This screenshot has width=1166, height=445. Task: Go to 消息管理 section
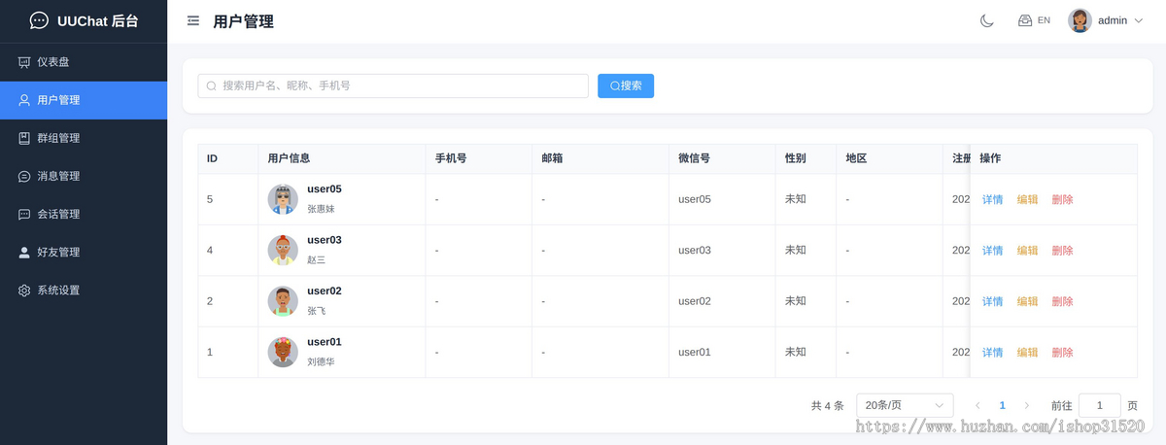pos(84,176)
